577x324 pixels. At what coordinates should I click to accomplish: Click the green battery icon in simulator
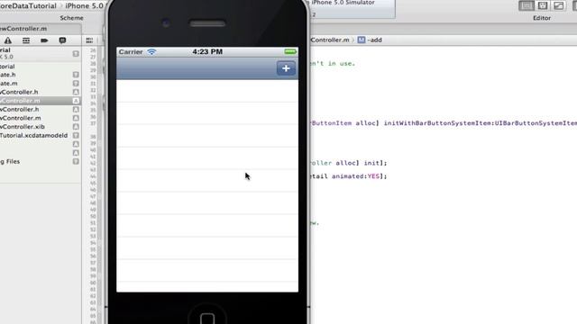click(x=290, y=51)
